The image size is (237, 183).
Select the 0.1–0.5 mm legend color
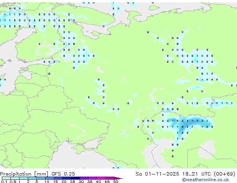point(6,178)
